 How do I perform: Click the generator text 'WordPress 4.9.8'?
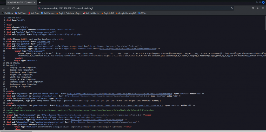click(x=43, y=124)
